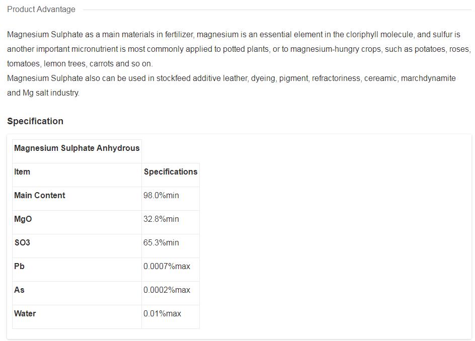The image size is (475, 341).
Task: Click the 0.0002%max value cell
Action: click(x=167, y=290)
